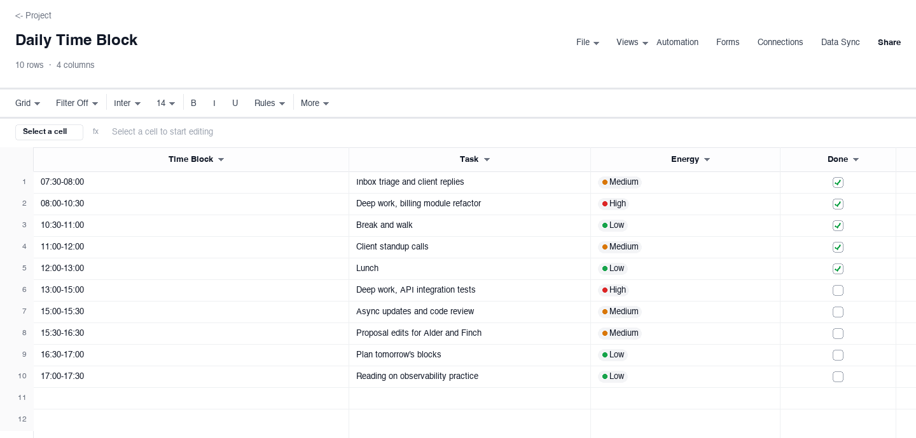Check Done for Reading on observability practice
Screen dimensions: 916x438
pos(838,377)
